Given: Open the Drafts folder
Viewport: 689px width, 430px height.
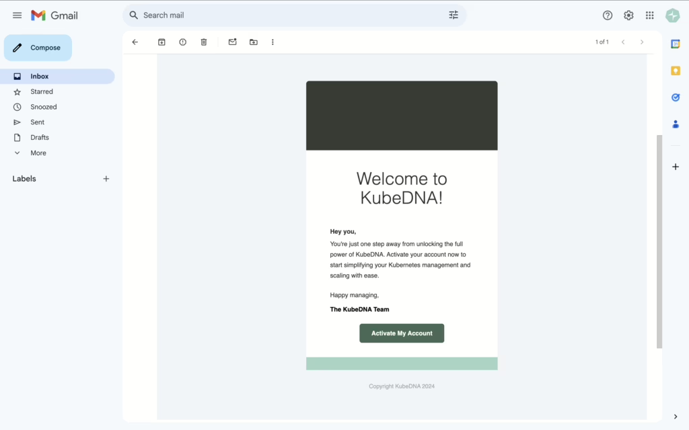Looking at the screenshot, I should pos(39,138).
